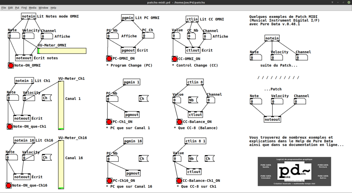Click the CC_Nb number box
Screen dimensions: 352x193
[x=191, y=36]
